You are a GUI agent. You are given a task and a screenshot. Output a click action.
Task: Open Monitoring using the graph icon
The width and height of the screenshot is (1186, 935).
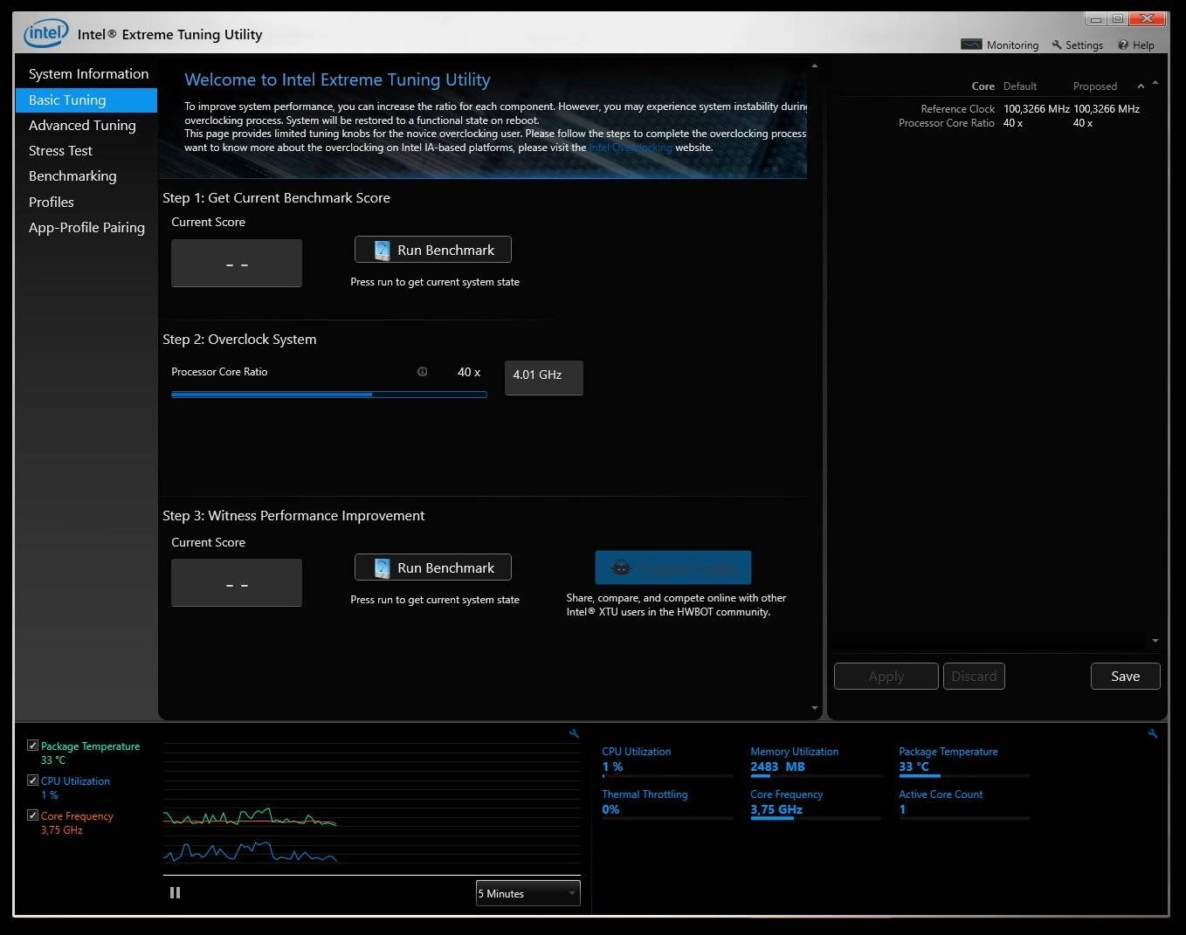click(x=971, y=44)
